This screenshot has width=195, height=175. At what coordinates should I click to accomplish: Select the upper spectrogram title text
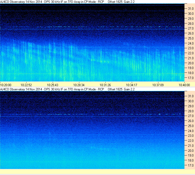coord(67,2)
